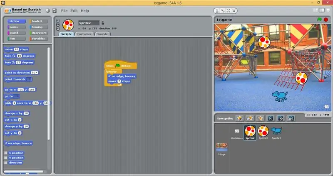The image size is (333, 176).
Task: Toggle the sprite lock icon
Action: [103, 23]
